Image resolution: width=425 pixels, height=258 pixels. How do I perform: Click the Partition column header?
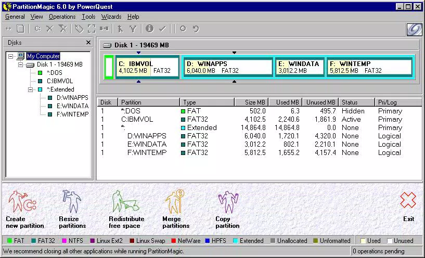pos(149,102)
